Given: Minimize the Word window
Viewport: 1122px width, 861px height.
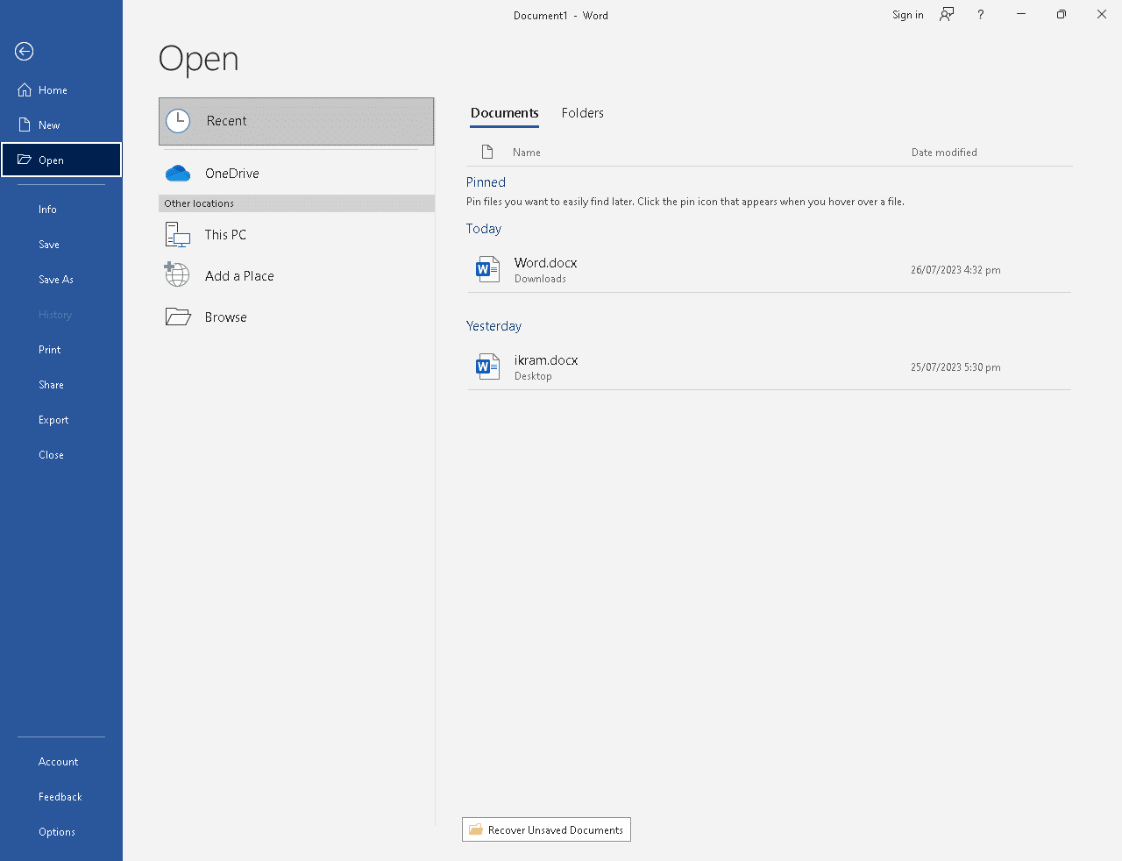Looking at the screenshot, I should point(1021,15).
